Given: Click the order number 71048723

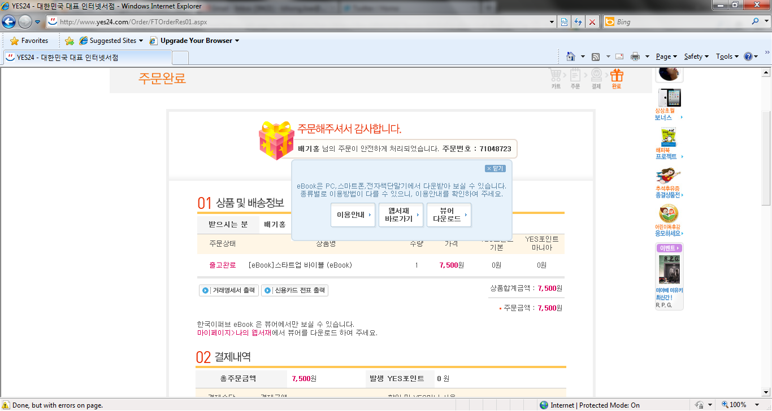Looking at the screenshot, I should tap(495, 149).
